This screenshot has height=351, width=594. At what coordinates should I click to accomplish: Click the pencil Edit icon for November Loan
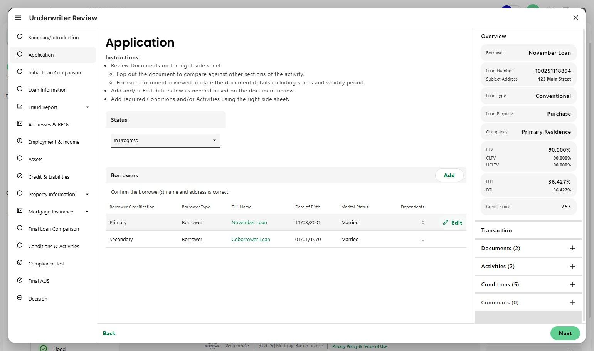pos(446,223)
